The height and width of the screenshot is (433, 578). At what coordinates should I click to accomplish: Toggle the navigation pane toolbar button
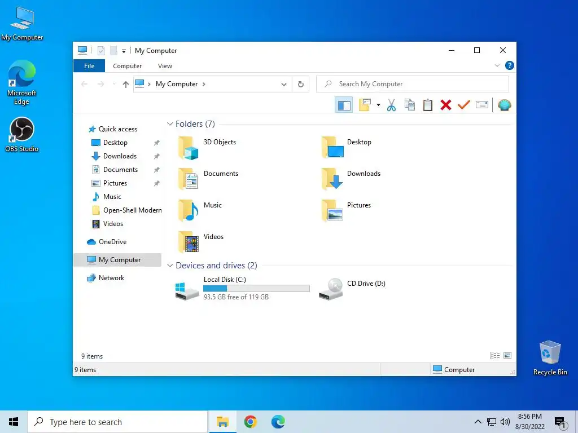click(x=344, y=105)
